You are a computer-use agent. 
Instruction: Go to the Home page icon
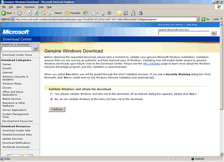click(x=43, y=13)
